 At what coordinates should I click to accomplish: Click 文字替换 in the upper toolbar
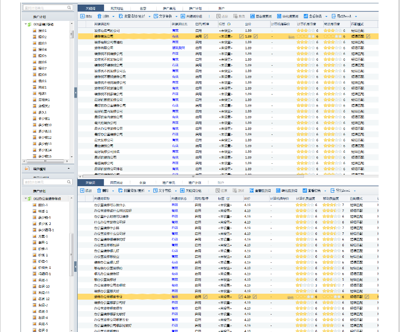[x=163, y=16]
